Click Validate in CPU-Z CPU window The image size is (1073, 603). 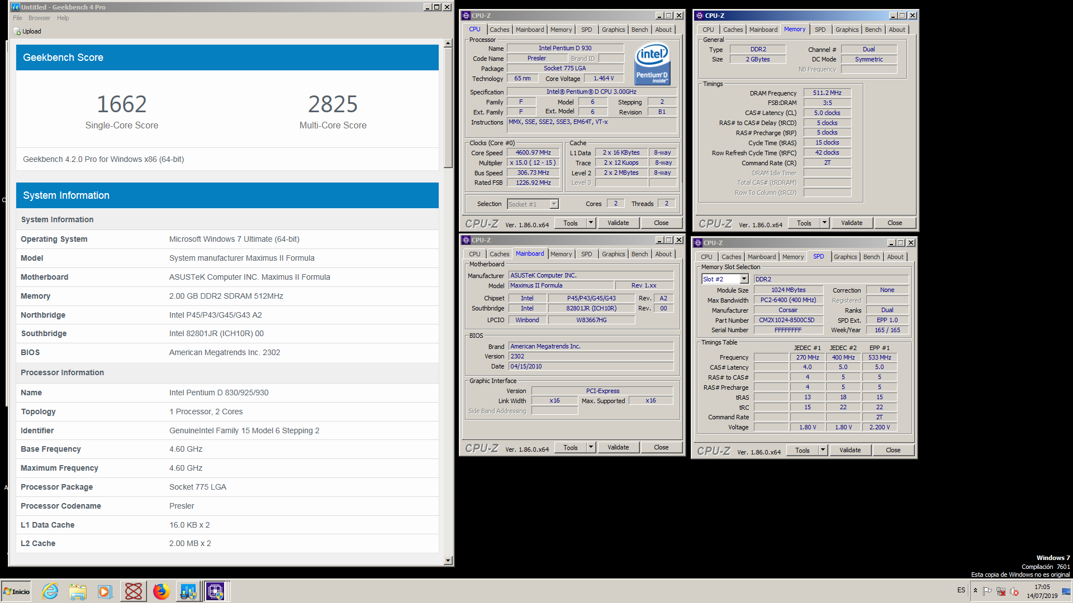pyautogui.click(x=618, y=223)
